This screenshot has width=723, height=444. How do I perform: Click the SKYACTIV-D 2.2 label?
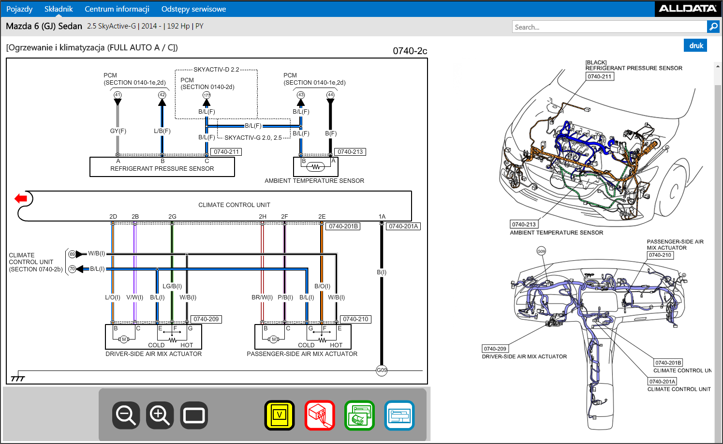216,70
